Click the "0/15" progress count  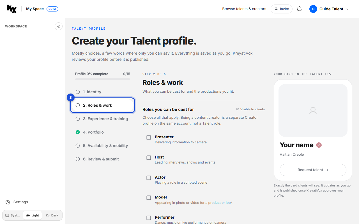tap(127, 74)
